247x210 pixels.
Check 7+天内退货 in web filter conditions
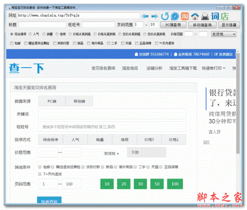[39, 174]
